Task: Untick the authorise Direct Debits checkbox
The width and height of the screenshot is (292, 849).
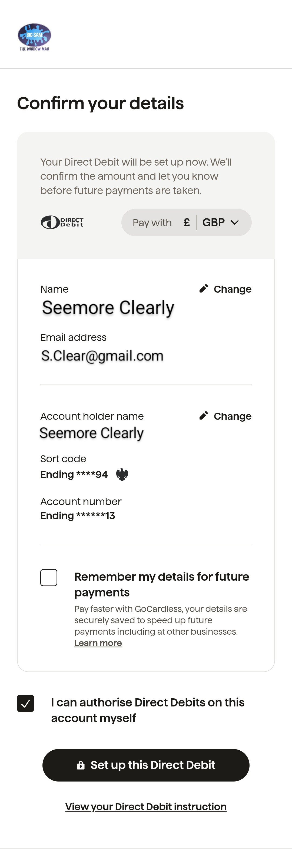Action: 26,703
